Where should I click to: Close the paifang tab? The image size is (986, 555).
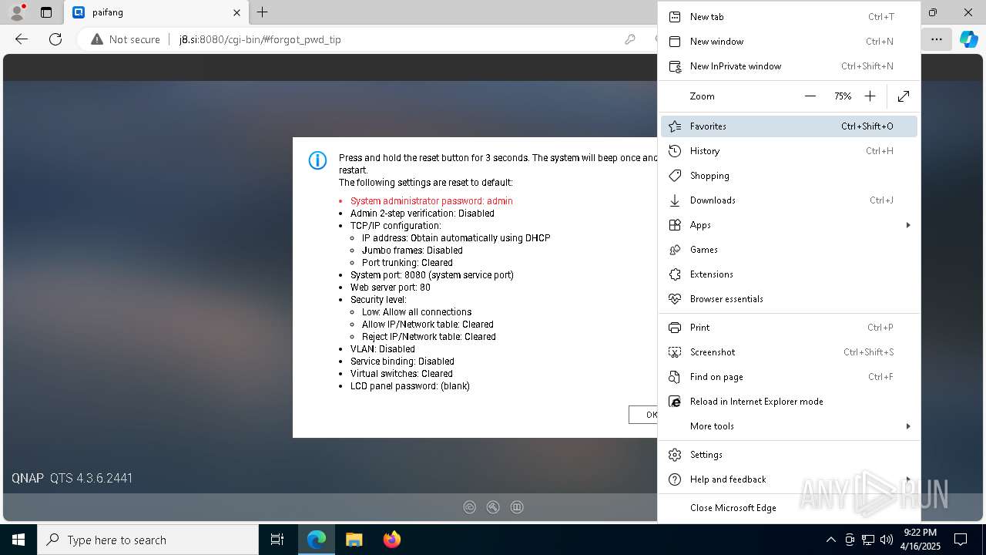coord(236,12)
